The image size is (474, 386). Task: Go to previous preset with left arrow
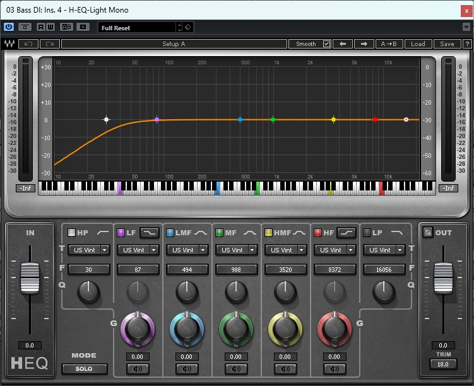(x=343, y=44)
